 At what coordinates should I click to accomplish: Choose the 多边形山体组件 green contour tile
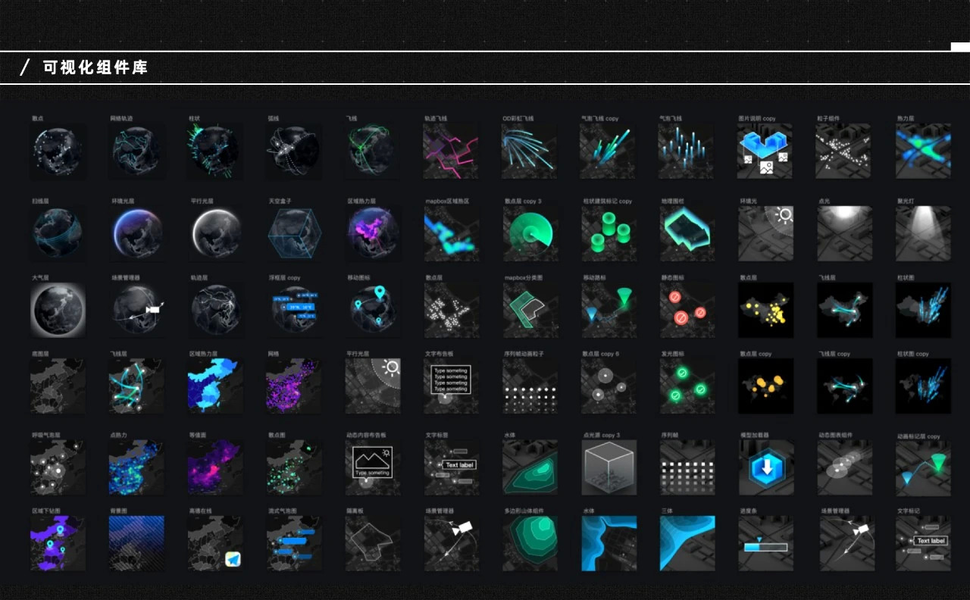[529, 543]
